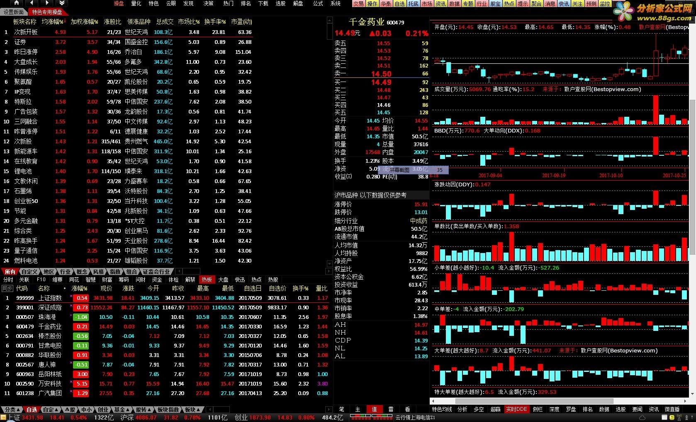
Task: Select the 热板 tab in the middle bar
Action: [207, 280]
